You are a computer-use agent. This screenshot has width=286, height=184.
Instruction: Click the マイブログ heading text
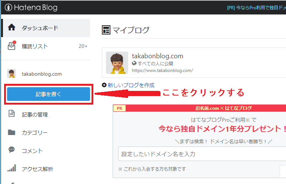pyautogui.click(x=131, y=30)
